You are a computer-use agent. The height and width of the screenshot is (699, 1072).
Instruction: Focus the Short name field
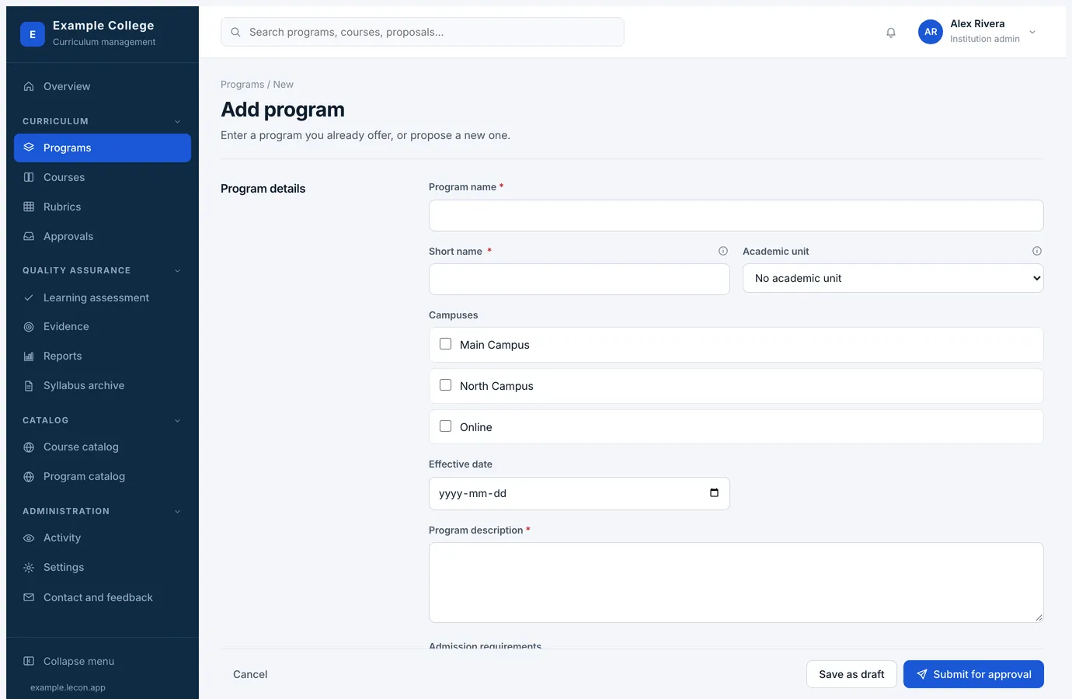(x=579, y=279)
